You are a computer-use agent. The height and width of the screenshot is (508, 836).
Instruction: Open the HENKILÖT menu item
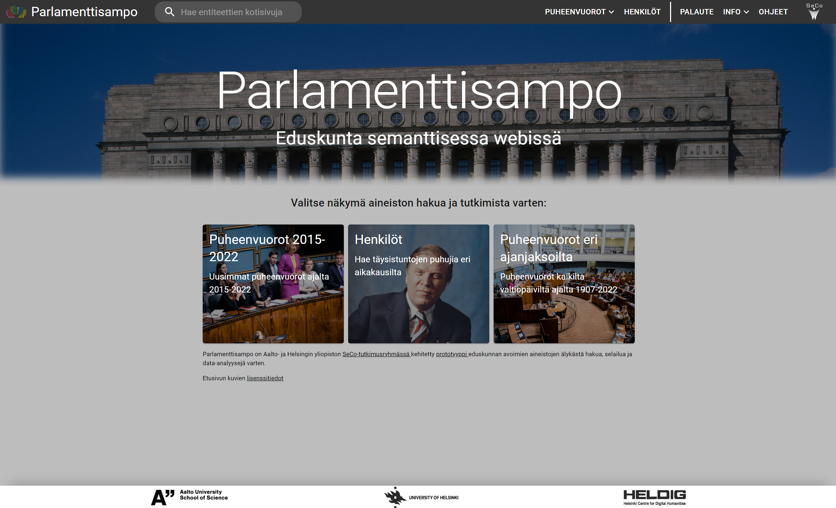click(642, 12)
